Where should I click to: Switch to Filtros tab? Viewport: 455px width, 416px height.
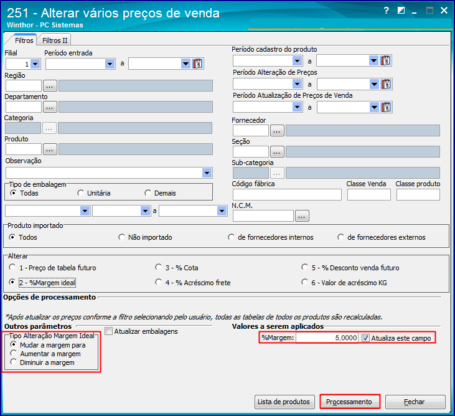[24, 40]
